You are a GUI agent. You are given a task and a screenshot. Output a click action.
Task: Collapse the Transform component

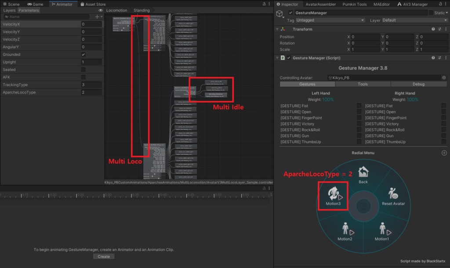[x=278, y=29]
